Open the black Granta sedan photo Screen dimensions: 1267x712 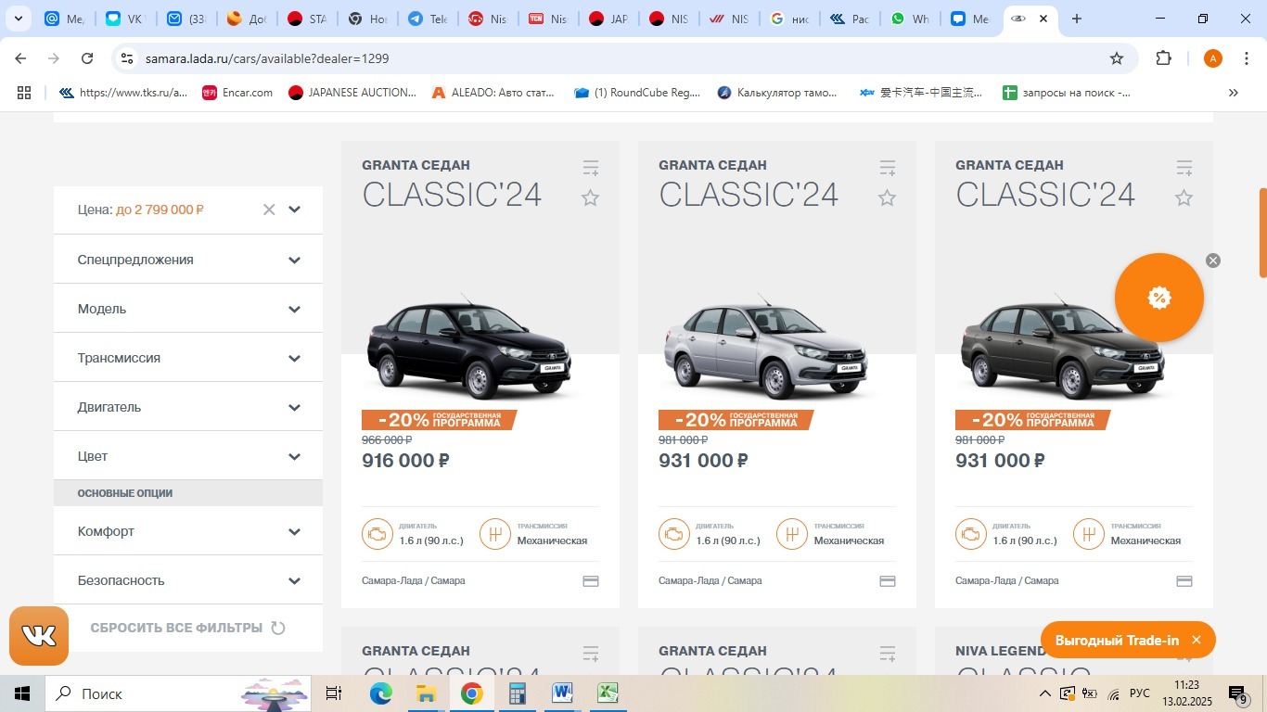pos(469,348)
